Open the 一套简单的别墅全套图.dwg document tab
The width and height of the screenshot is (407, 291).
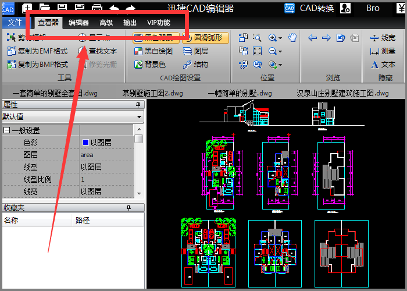[x=55, y=93]
